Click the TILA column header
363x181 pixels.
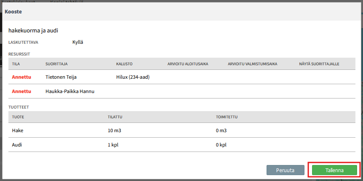tap(16, 64)
